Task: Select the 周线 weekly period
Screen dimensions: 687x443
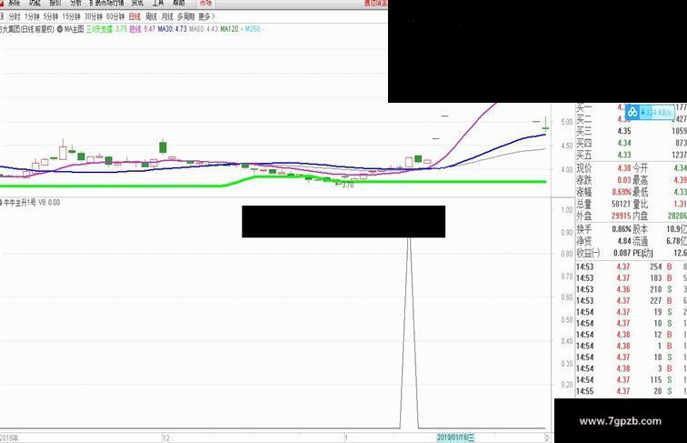Action: (151, 16)
